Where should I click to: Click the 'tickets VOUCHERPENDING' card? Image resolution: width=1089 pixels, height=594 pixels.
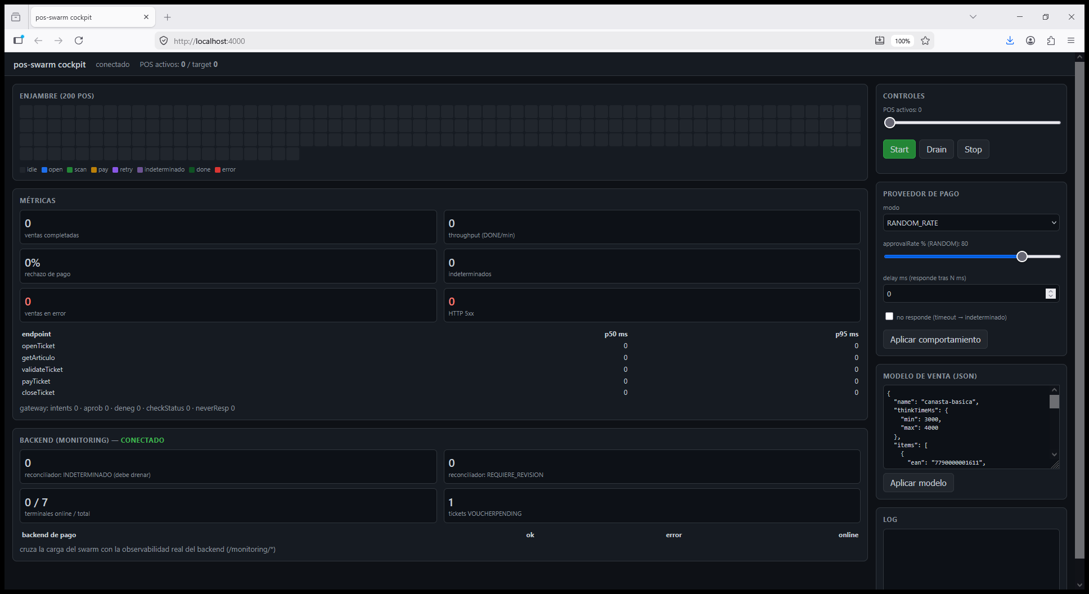coord(652,506)
